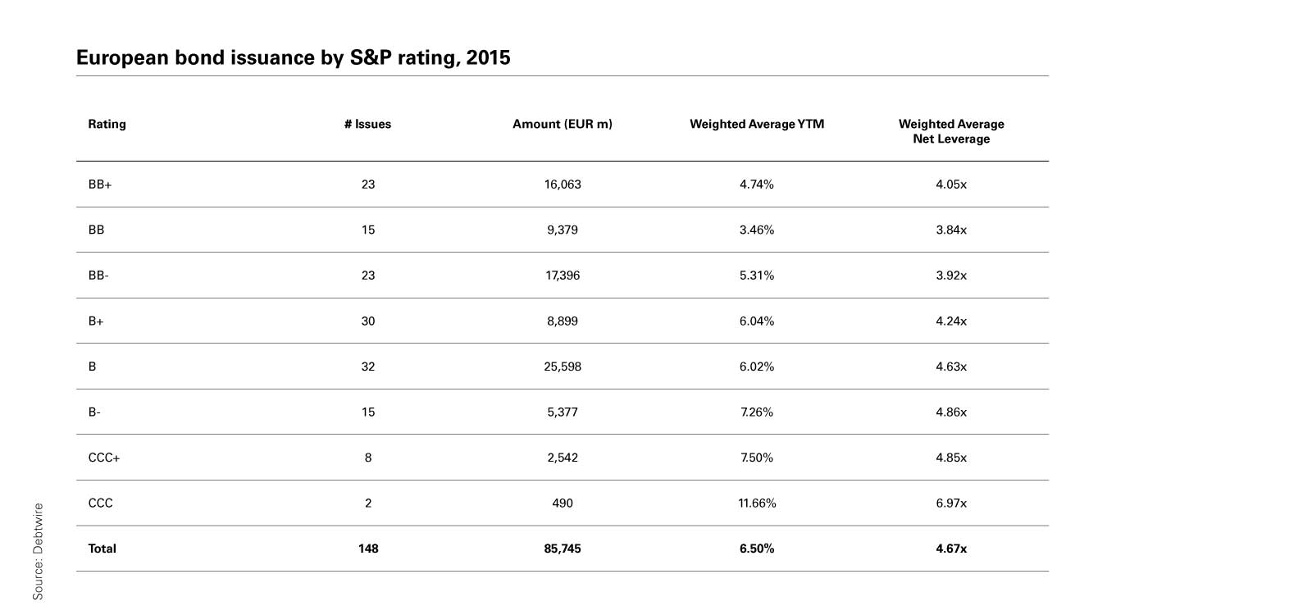Select the CCC rating row label
This screenshot has height=615, width=1312.
(101, 503)
